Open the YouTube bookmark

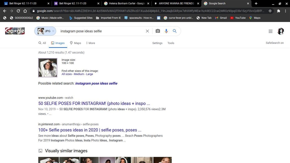point(238,18)
